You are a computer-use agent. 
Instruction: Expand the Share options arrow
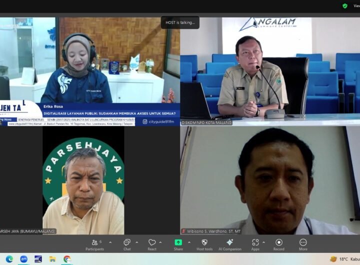pos(189,242)
